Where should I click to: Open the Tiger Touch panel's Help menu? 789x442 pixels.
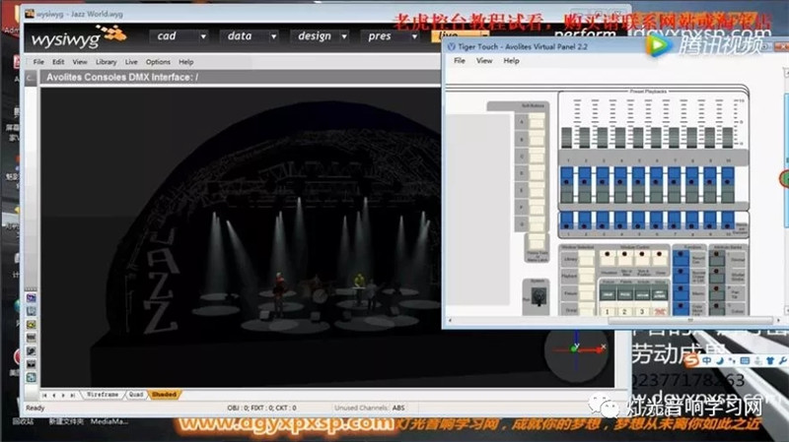(x=511, y=61)
